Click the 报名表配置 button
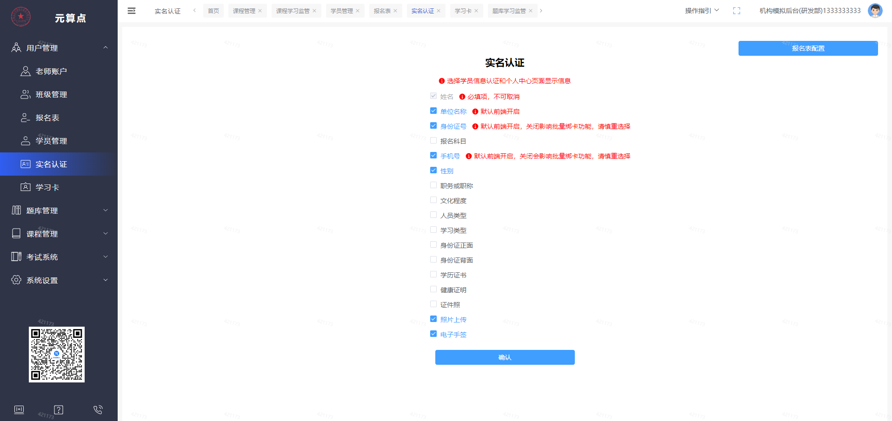 click(x=808, y=48)
